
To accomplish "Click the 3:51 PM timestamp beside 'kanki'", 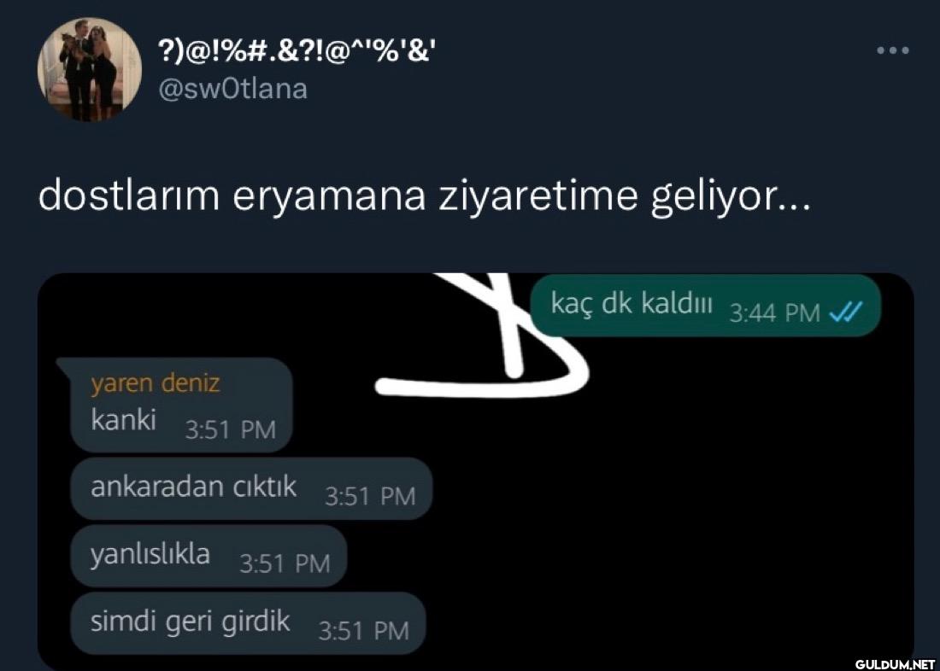I will click(x=230, y=430).
